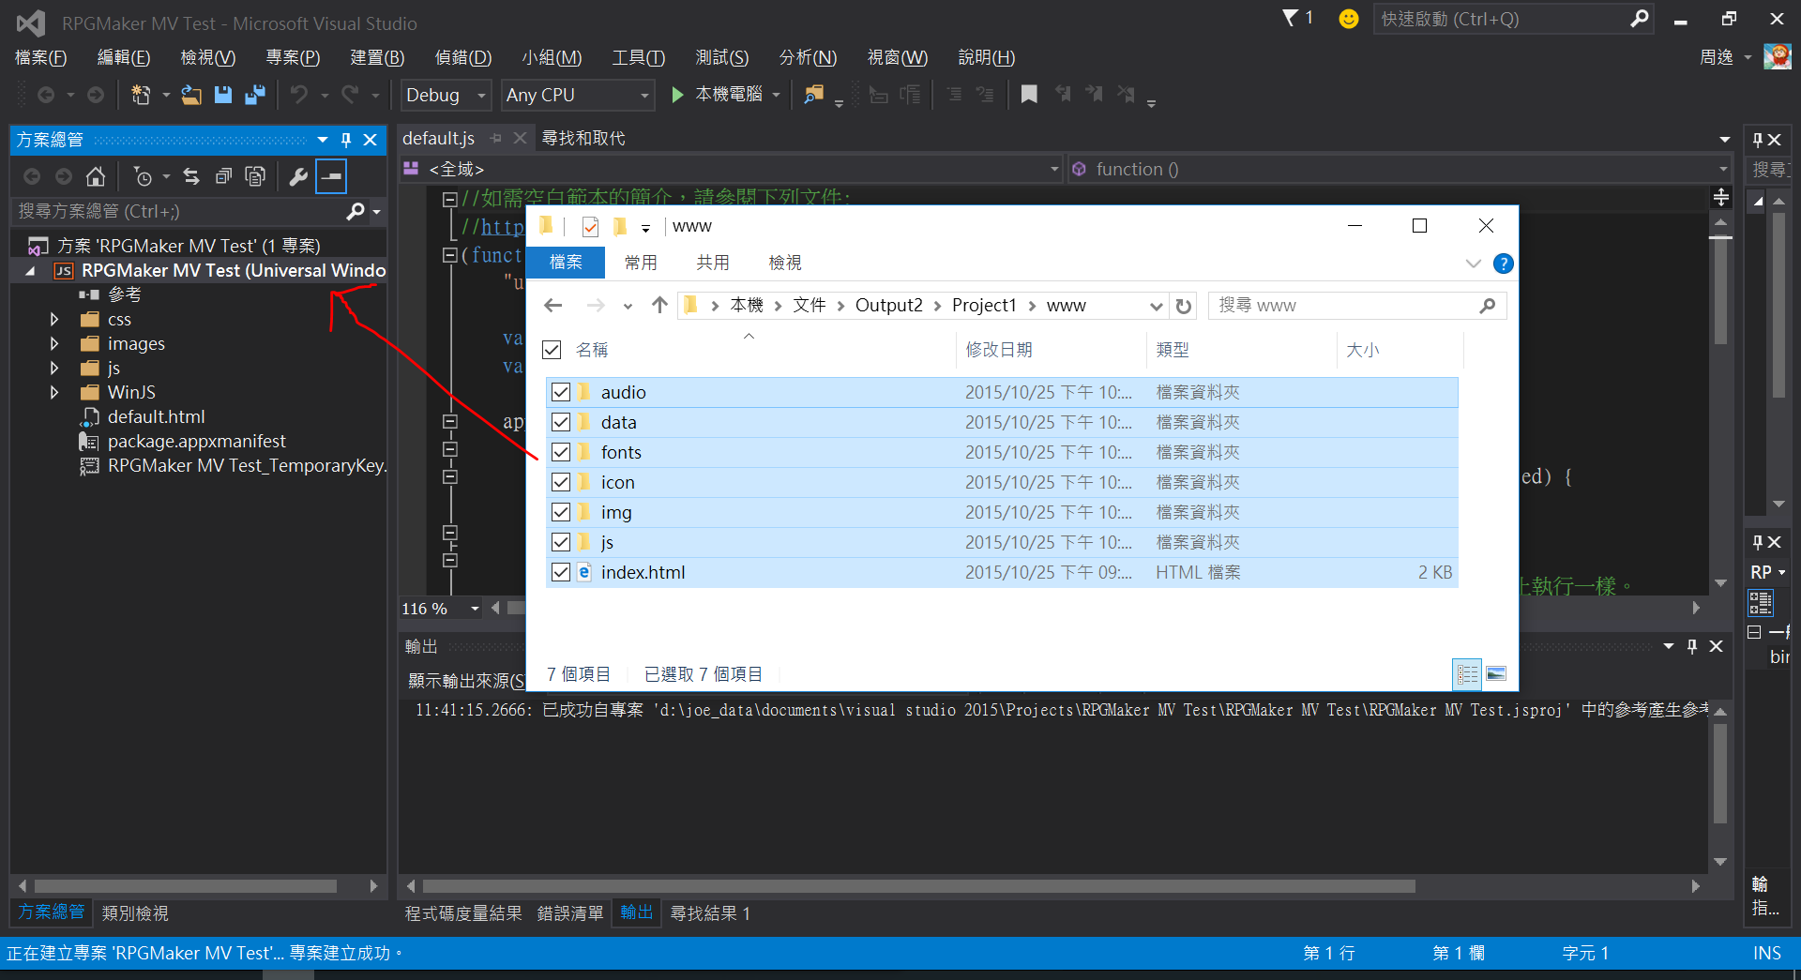The height and width of the screenshot is (980, 1801).
Task: Expand File Explorer address history dropdown
Action: tap(1156, 306)
